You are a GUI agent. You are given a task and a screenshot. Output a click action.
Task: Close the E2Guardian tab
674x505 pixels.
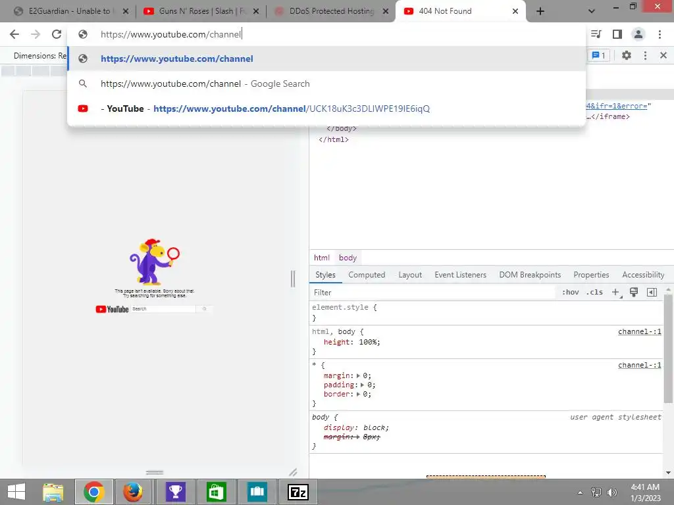126,12
